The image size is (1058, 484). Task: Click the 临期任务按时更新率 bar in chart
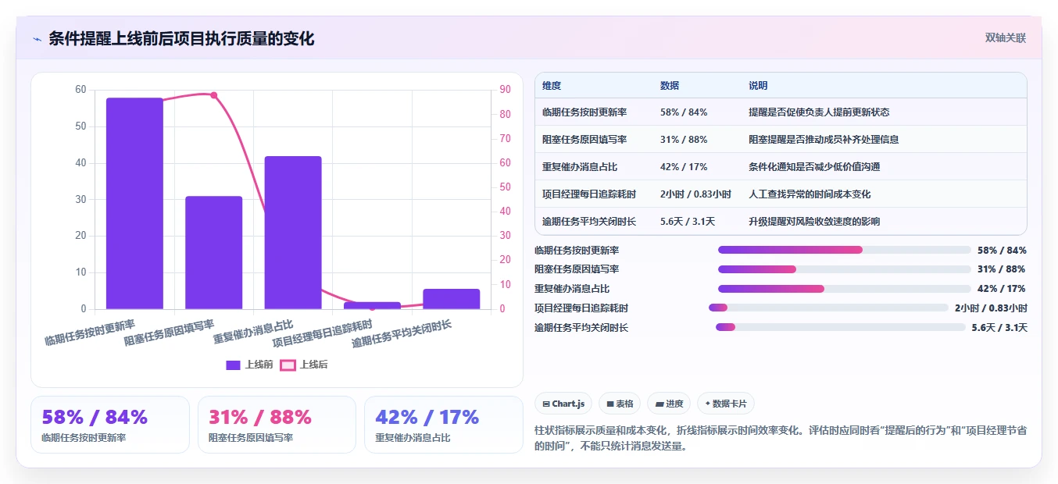coord(134,204)
